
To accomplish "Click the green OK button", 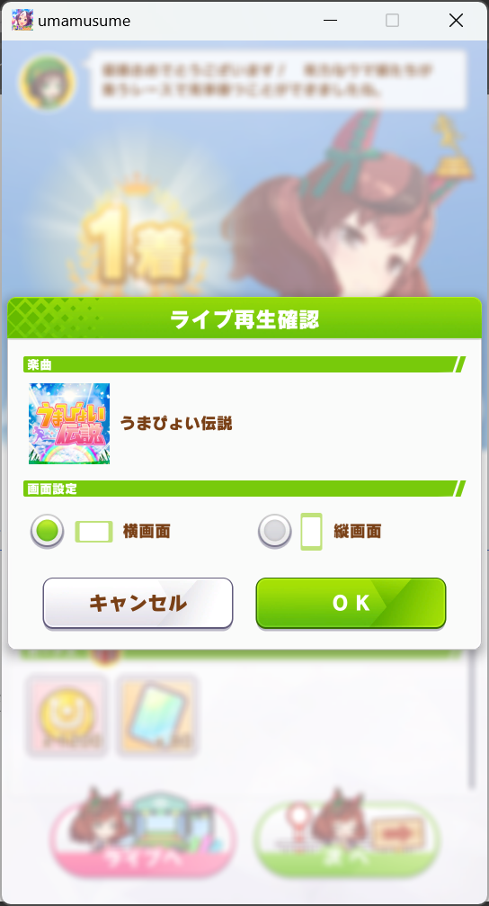I will pyautogui.click(x=351, y=603).
